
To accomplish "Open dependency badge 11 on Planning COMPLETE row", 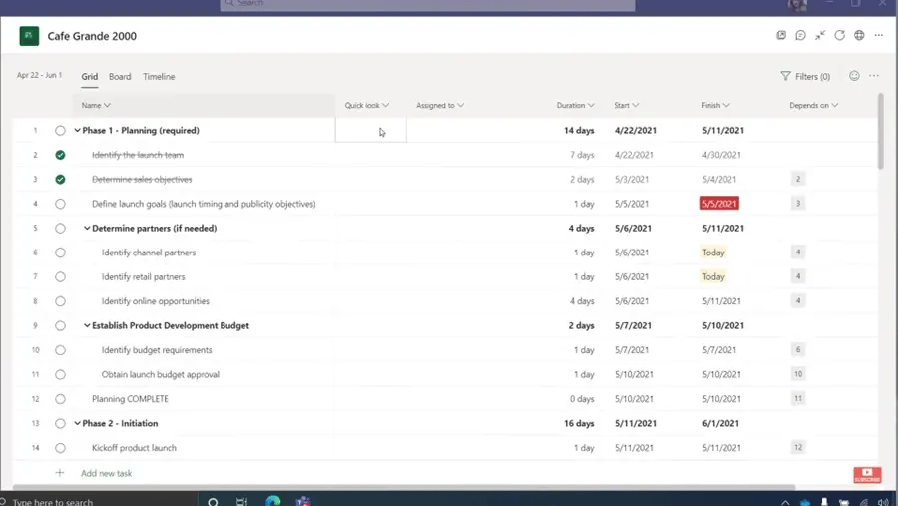I will pos(798,399).
